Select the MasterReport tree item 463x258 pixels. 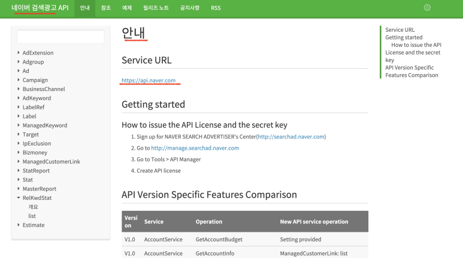(x=40, y=189)
